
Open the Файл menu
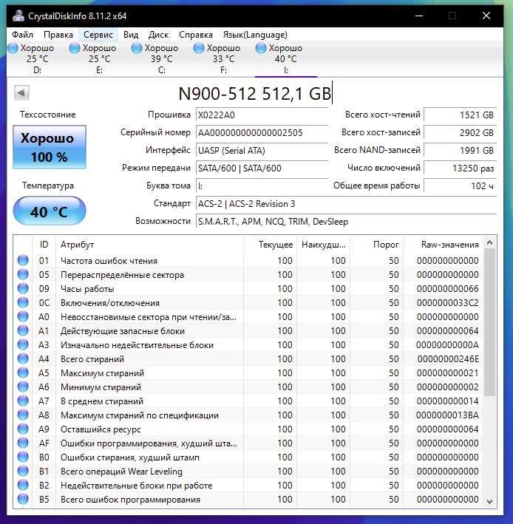(x=22, y=35)
